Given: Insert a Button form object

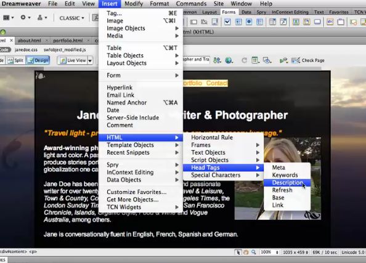Looking at the screenshot, I should click(317, 22).
